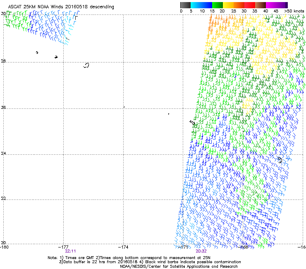
Task: Select the '35' legend scale label
Action: (x=255, y=11)
